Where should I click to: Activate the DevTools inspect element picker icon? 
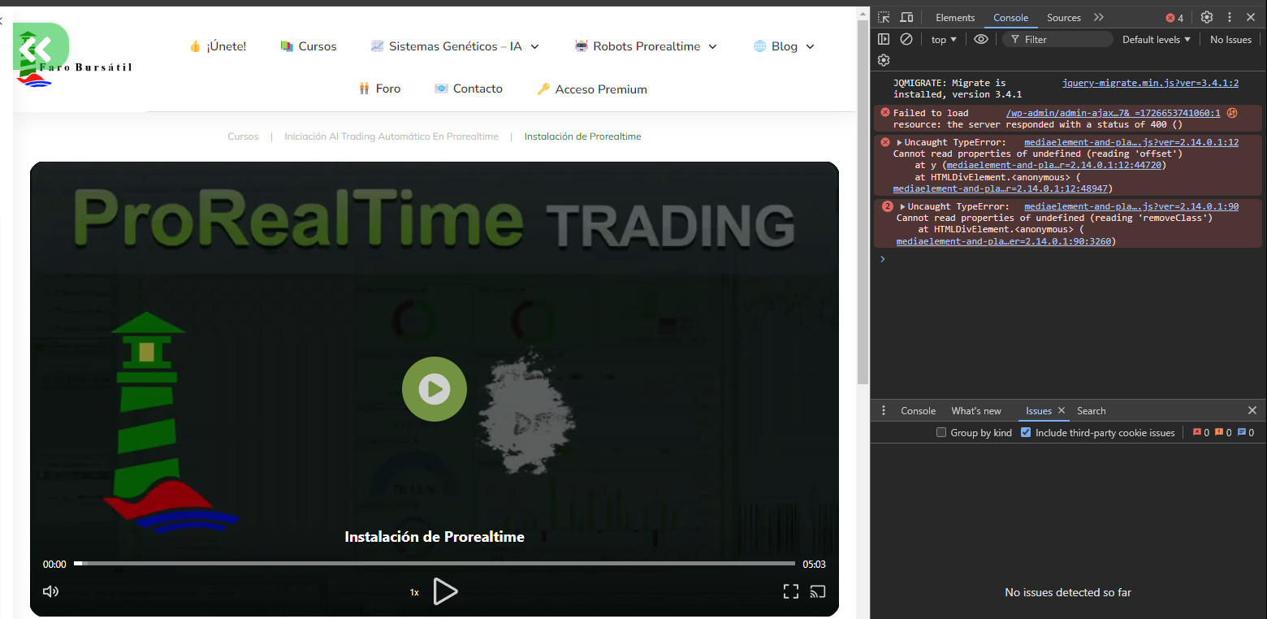point(884,17)
